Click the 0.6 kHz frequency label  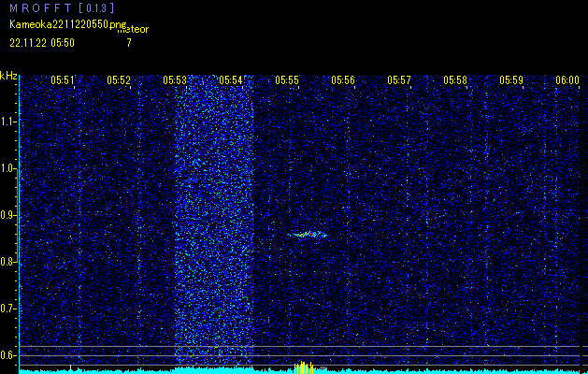click(8, 355)
